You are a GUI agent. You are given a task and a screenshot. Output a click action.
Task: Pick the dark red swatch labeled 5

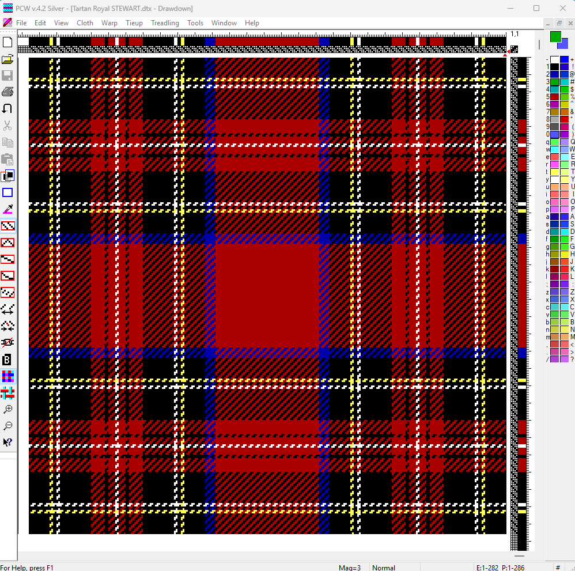click(x=554, y=97)
